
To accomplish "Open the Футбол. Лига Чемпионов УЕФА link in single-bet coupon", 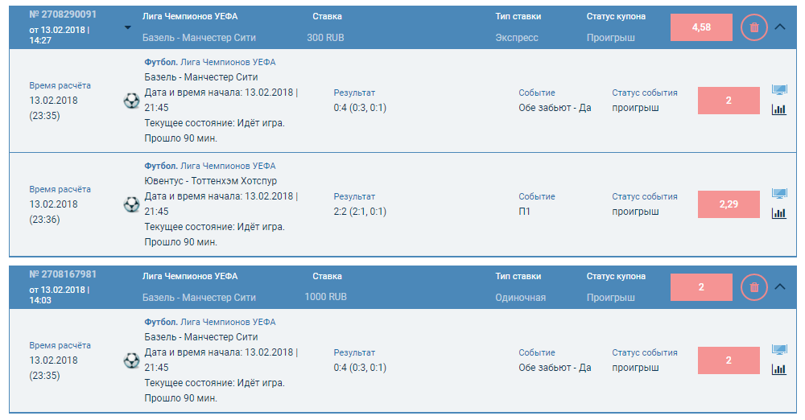I will (210, 322).
